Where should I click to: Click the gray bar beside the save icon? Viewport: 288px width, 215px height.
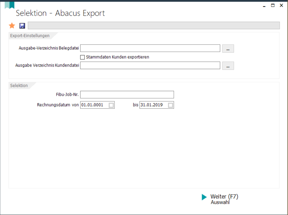(x=154, y=26)
